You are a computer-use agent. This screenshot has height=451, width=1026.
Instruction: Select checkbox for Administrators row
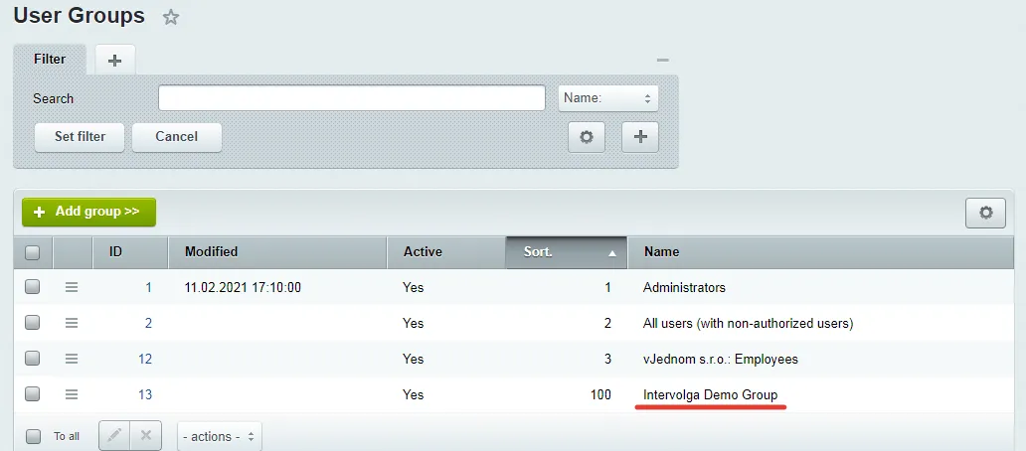click(x=33, y=287)
